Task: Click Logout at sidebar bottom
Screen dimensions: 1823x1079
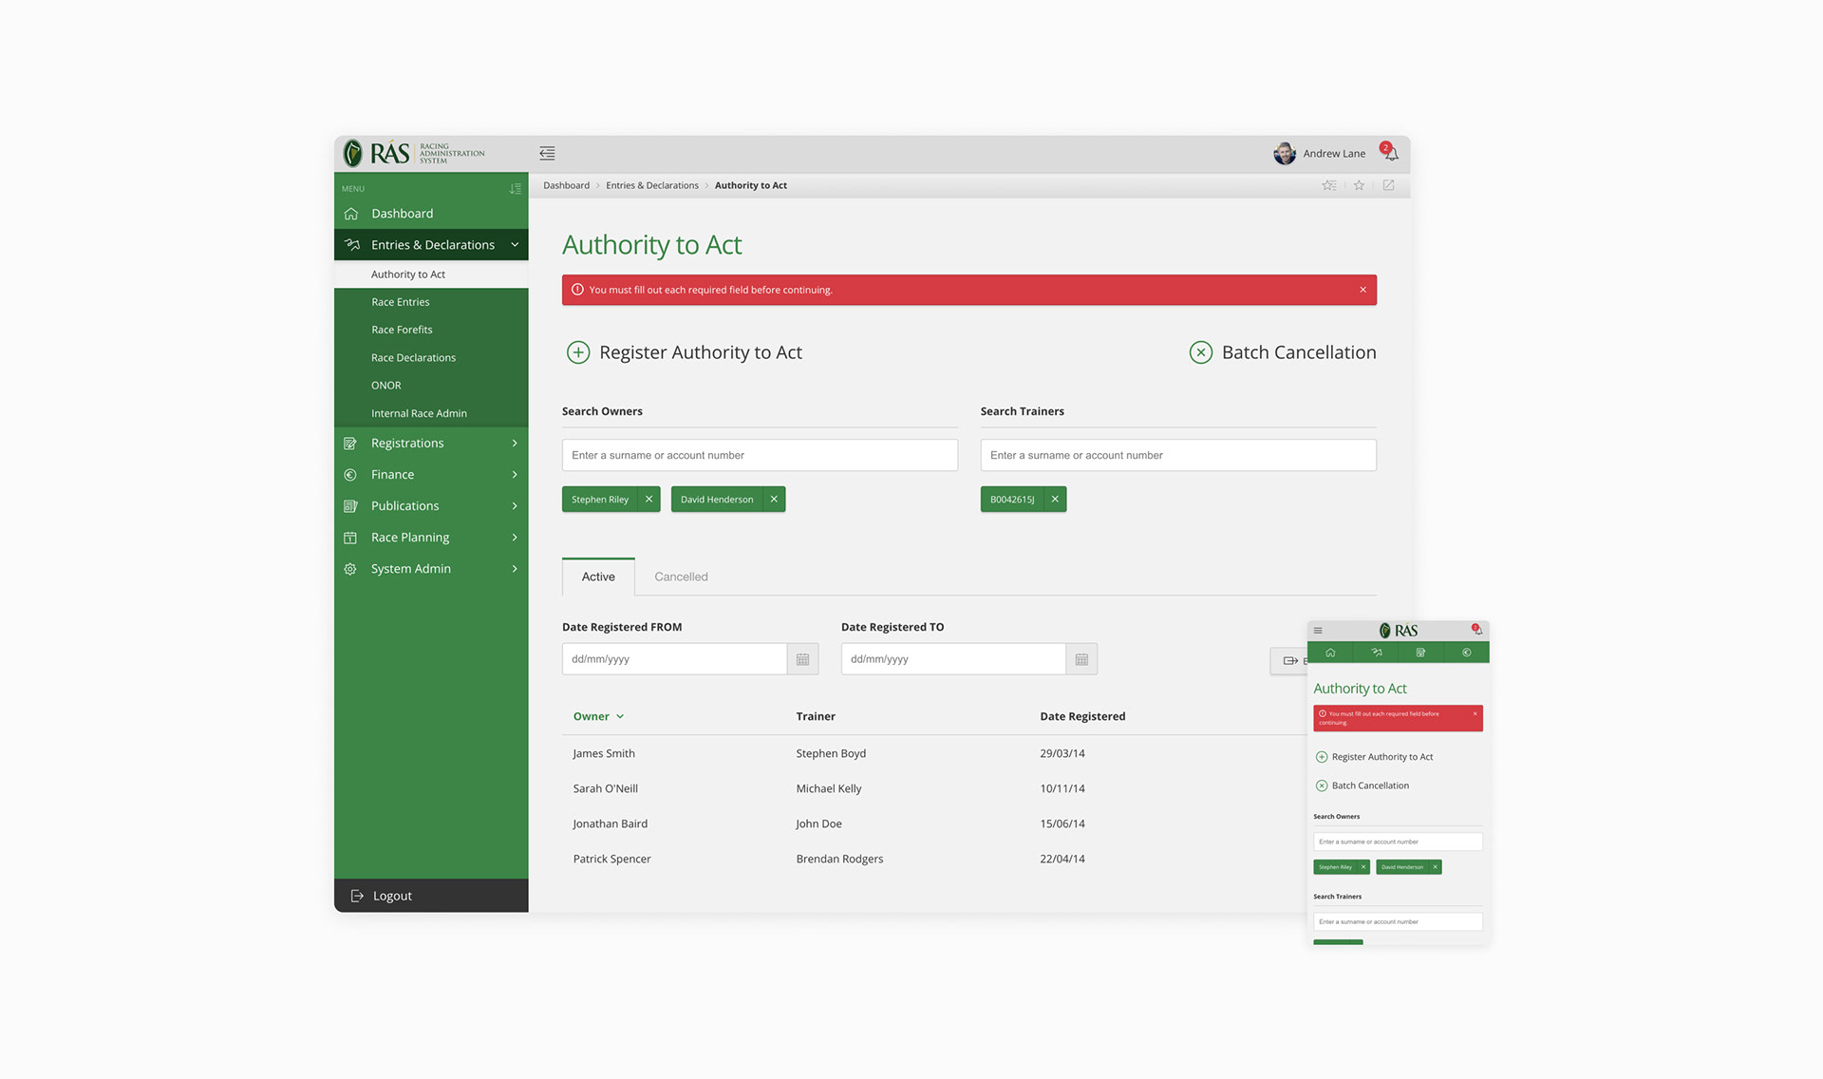Action: pos(391,896)
